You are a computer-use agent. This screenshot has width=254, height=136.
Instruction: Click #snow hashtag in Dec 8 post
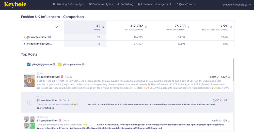pos(101,125)
